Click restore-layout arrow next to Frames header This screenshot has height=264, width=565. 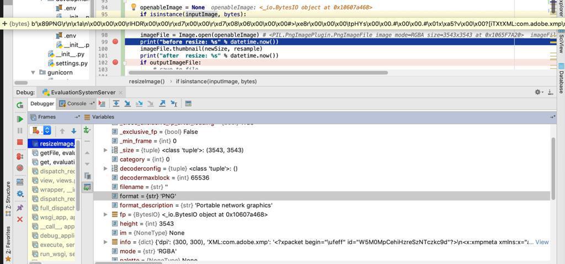pyautogui.click(x=77, y=117)
